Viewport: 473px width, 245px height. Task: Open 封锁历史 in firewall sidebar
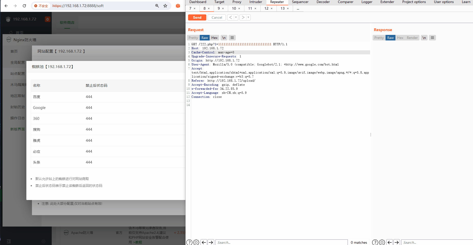17,107
